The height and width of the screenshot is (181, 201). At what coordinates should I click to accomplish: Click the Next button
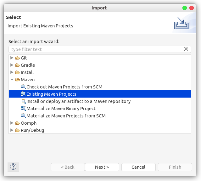tap(102, 167)
